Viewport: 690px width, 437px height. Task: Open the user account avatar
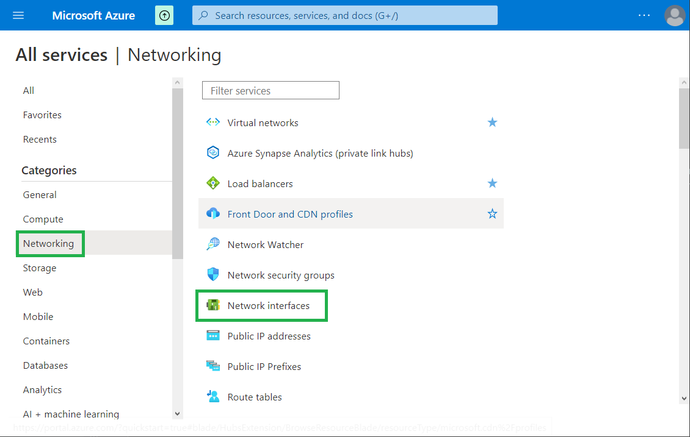675,15
